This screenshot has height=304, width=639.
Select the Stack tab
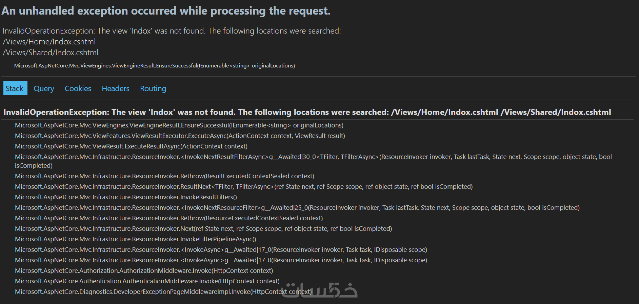click(15, 88)
